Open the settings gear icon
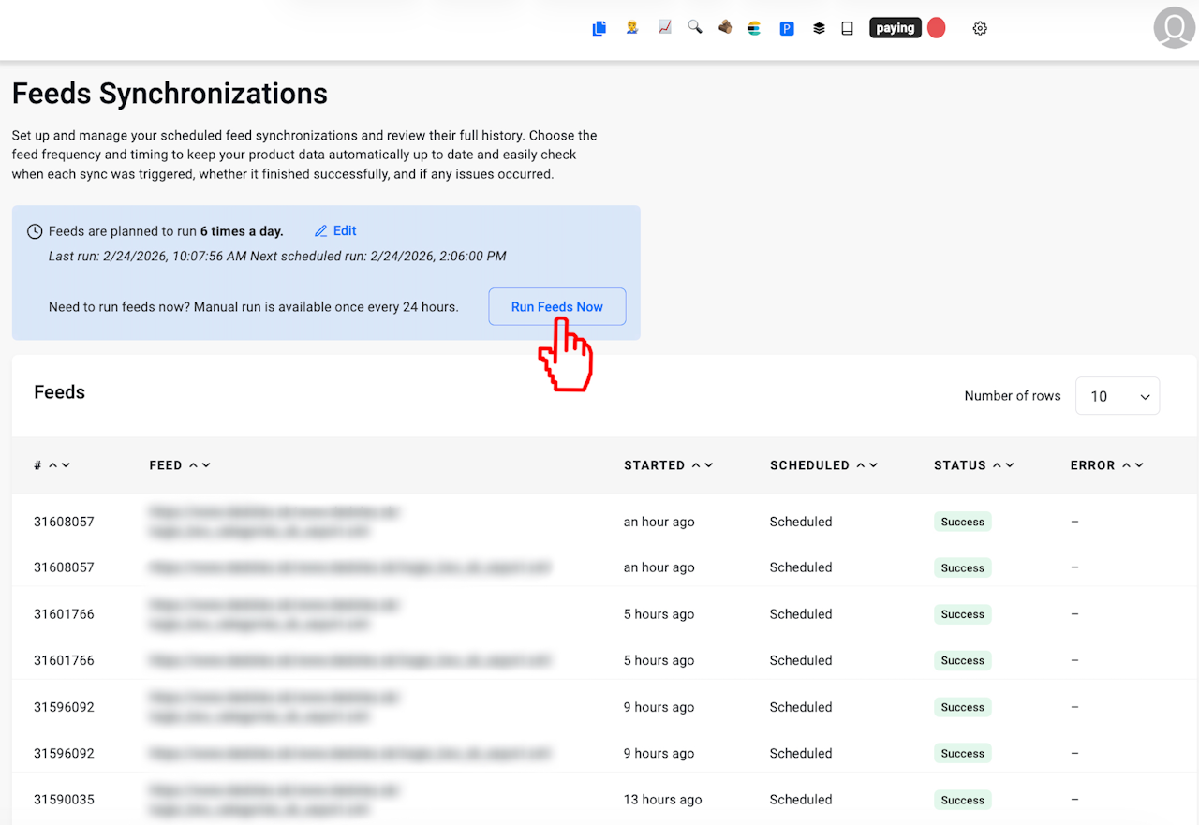The height and width of the screenshot is (825, 1199). [980, 28]
